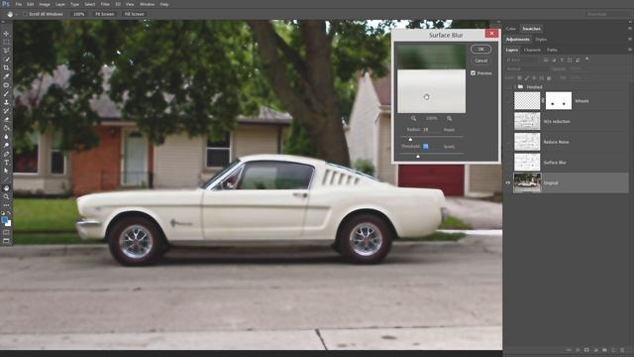Expand the Finished layer group
634x357 pixels.
[515, 87]
